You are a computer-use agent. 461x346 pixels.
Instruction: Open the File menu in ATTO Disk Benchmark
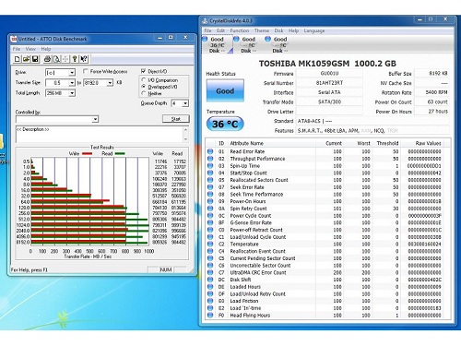(x=17, y=49)
